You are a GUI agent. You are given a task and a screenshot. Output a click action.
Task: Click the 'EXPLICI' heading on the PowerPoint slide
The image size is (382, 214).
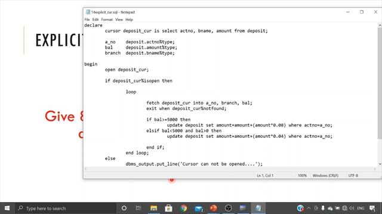tap(59, 40)
